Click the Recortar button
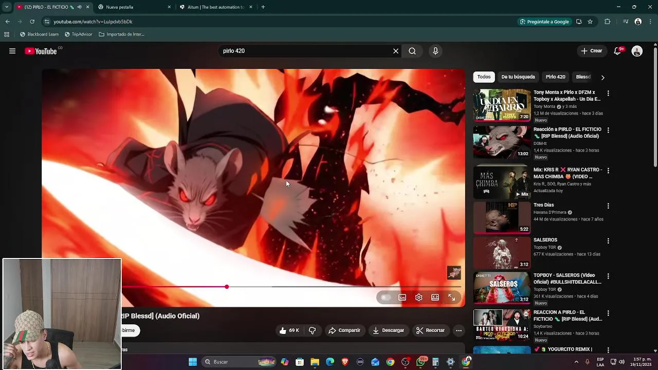This screenshot has width=658, height=370. tap(430, 330)
